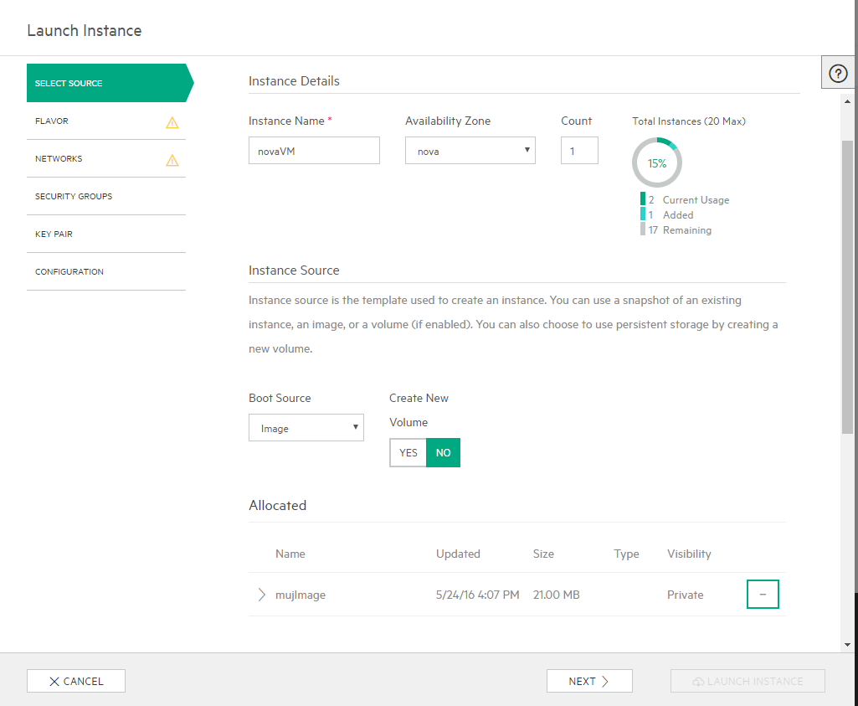Viewport: 858px width, 706px height.
Task: Click the Cancel button
Action: point(76,681)
